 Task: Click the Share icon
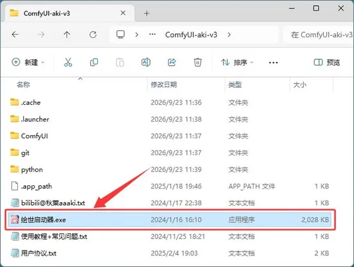coord(172,62)
